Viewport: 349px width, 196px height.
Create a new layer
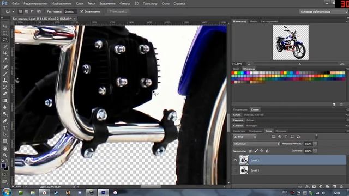click(x=334, y=187)
